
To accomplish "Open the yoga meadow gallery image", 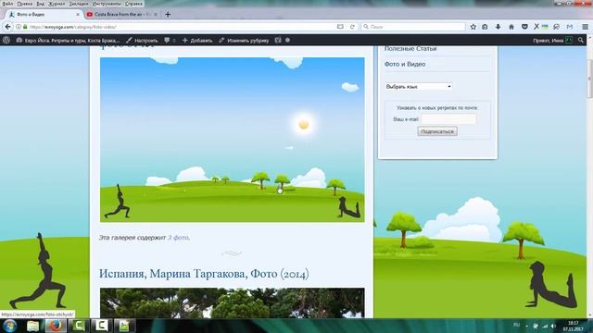I will coord(233,140).
